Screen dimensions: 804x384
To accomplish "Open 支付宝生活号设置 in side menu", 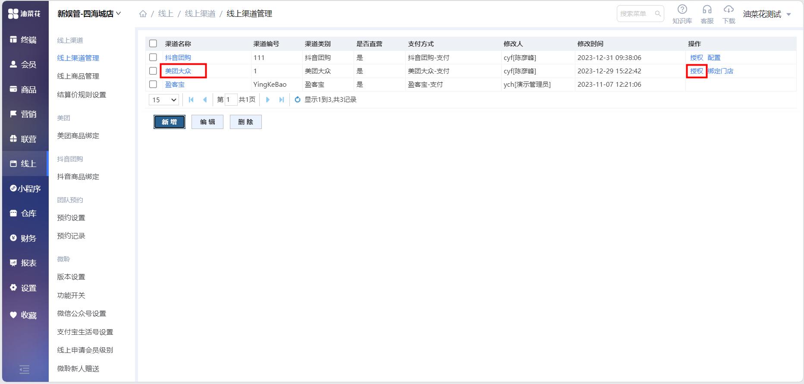I will click(85, 332).
